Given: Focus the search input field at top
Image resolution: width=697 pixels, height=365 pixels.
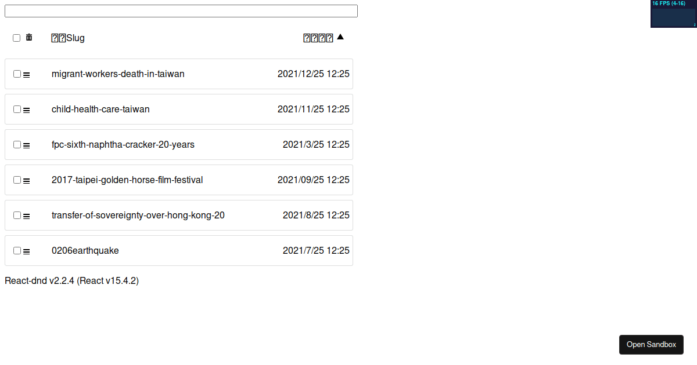Looking at the screenshot, I should point(181,11).
